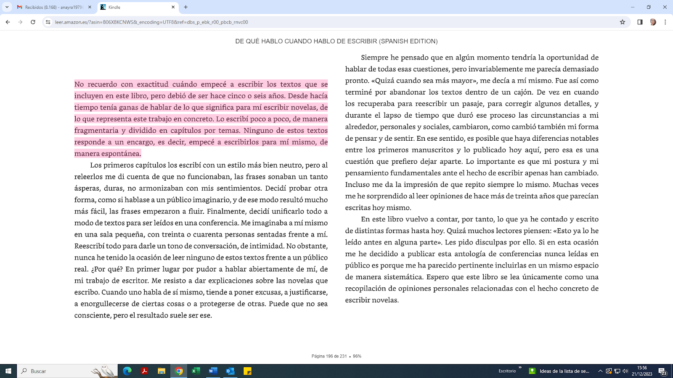
Task: Switch to the Gmail Recibidos tab
Action: [54, 7]
